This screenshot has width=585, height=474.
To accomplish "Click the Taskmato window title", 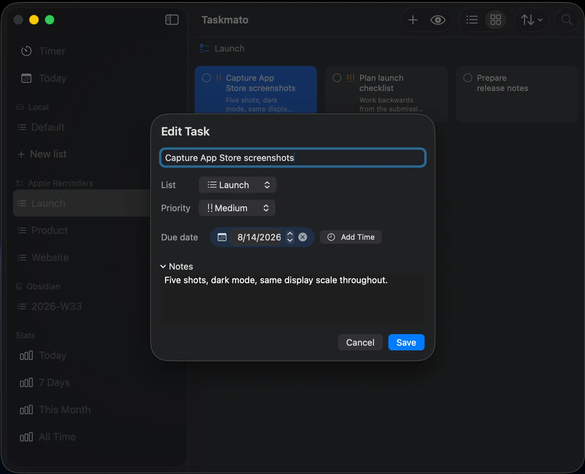I will pos(225,20).
